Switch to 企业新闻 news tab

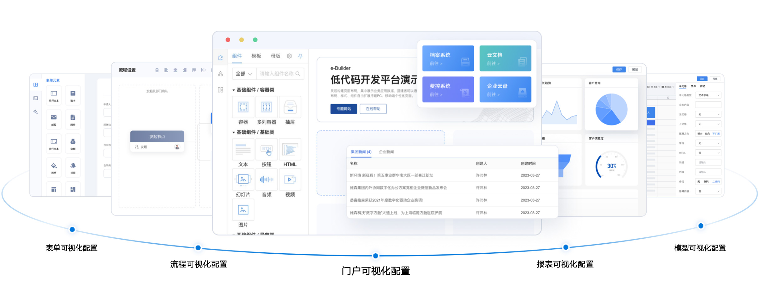(x=386, y=152)
